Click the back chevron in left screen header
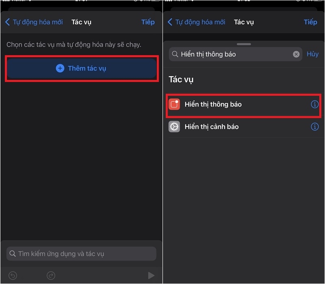The height and width of the screenshot is (284, 325). [7, 22]
